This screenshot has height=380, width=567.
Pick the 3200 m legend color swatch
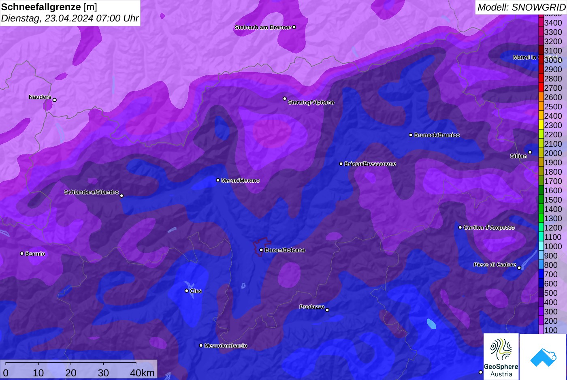tap(541, 41)
